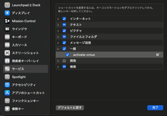Click the デフォルトに戻す button
The width and height of the screenshot is (167, 116).
pyautogui.click(x=70, y=108)
